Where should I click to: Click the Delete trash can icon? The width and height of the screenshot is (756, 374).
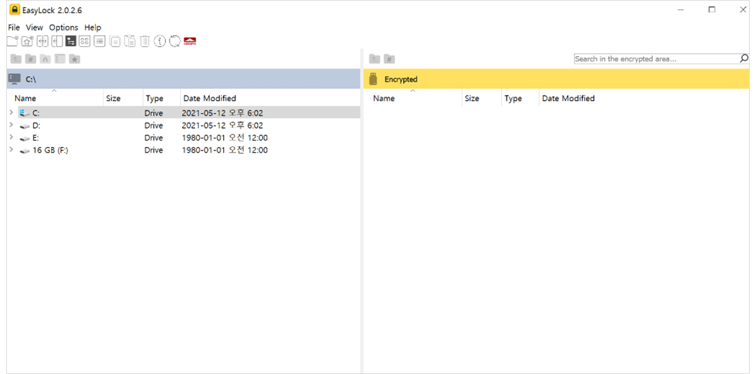(144, 41)
